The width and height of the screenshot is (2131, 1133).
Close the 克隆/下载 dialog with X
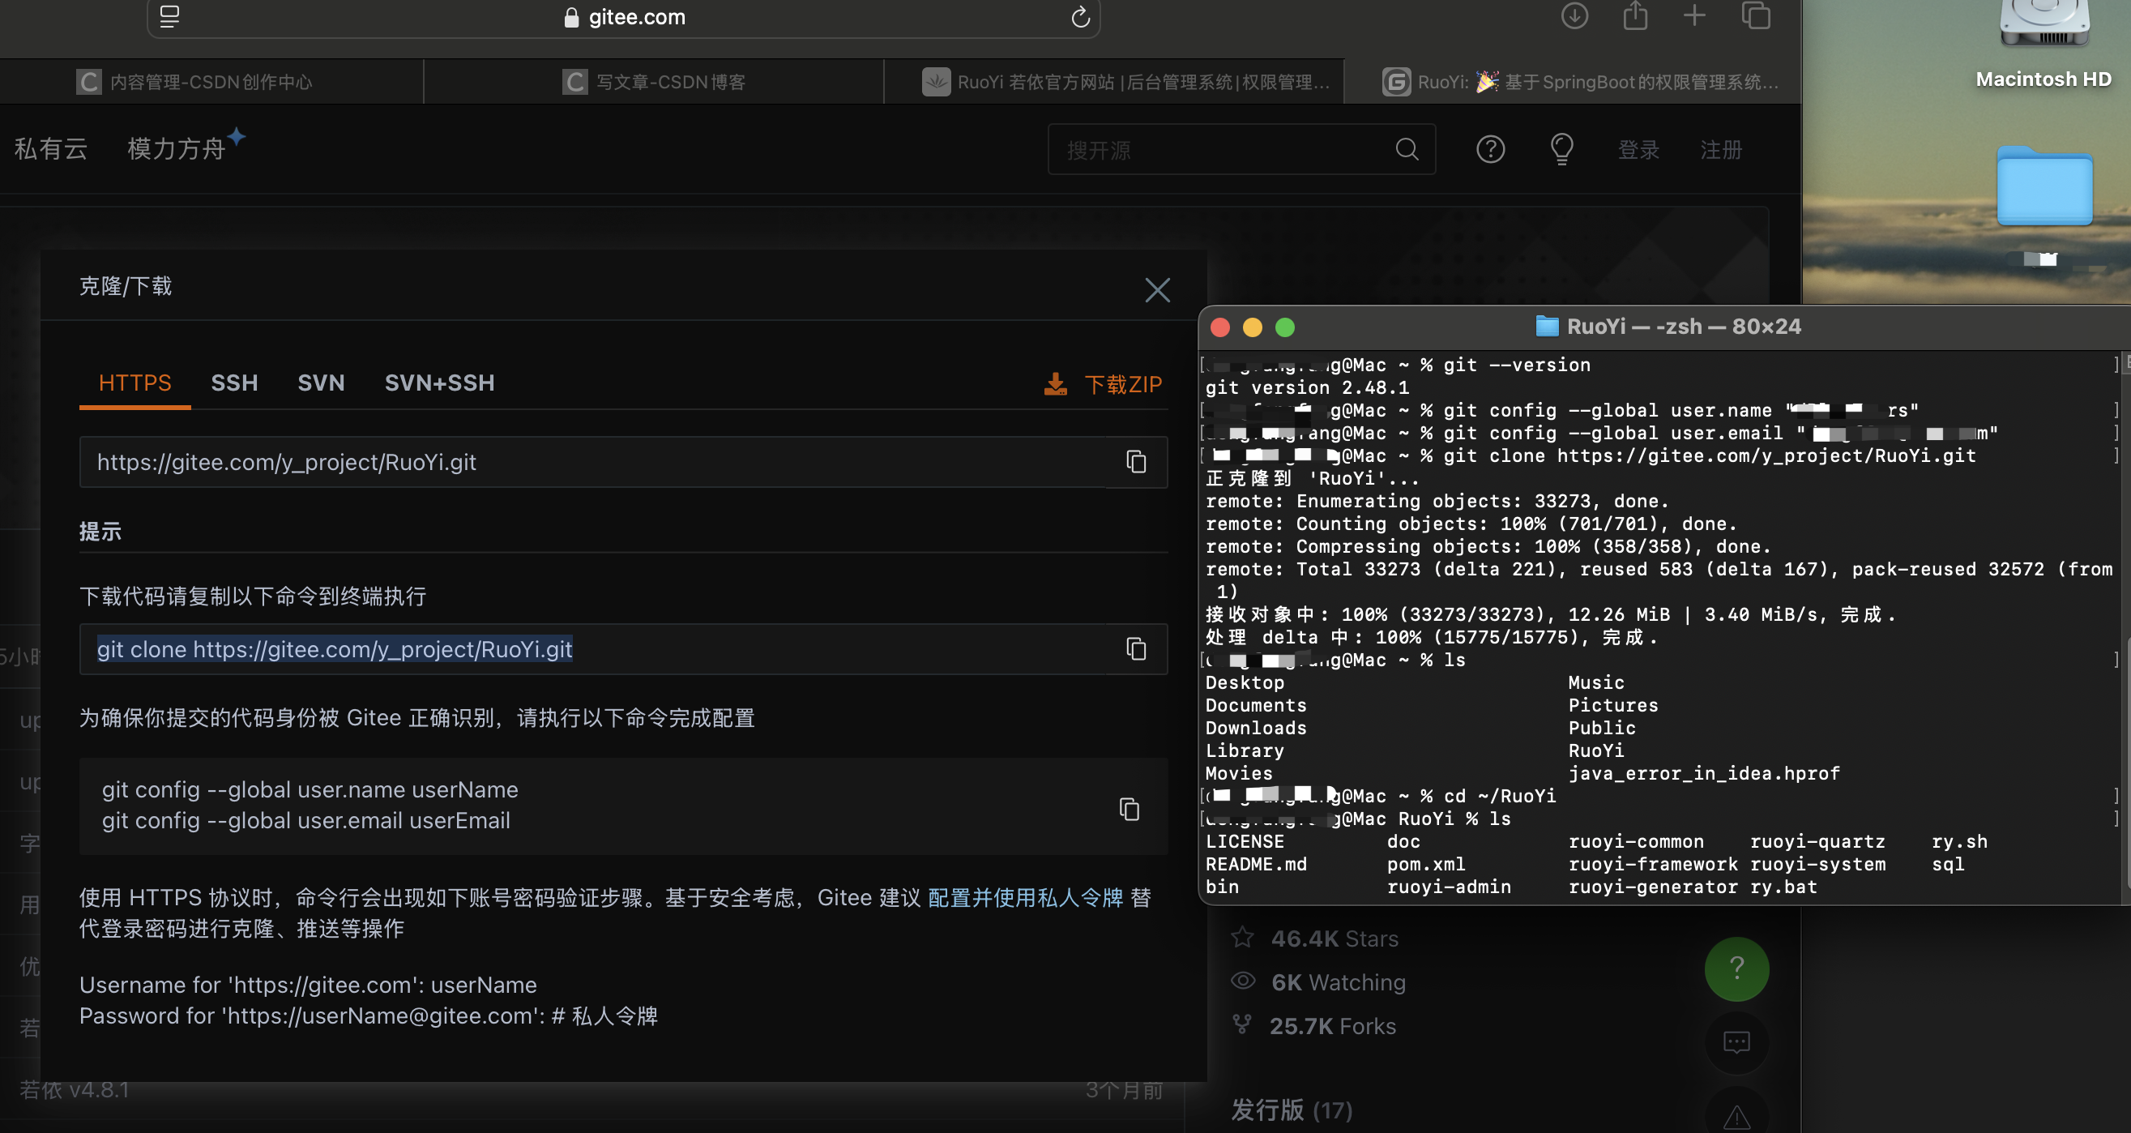click(1157, 289)
